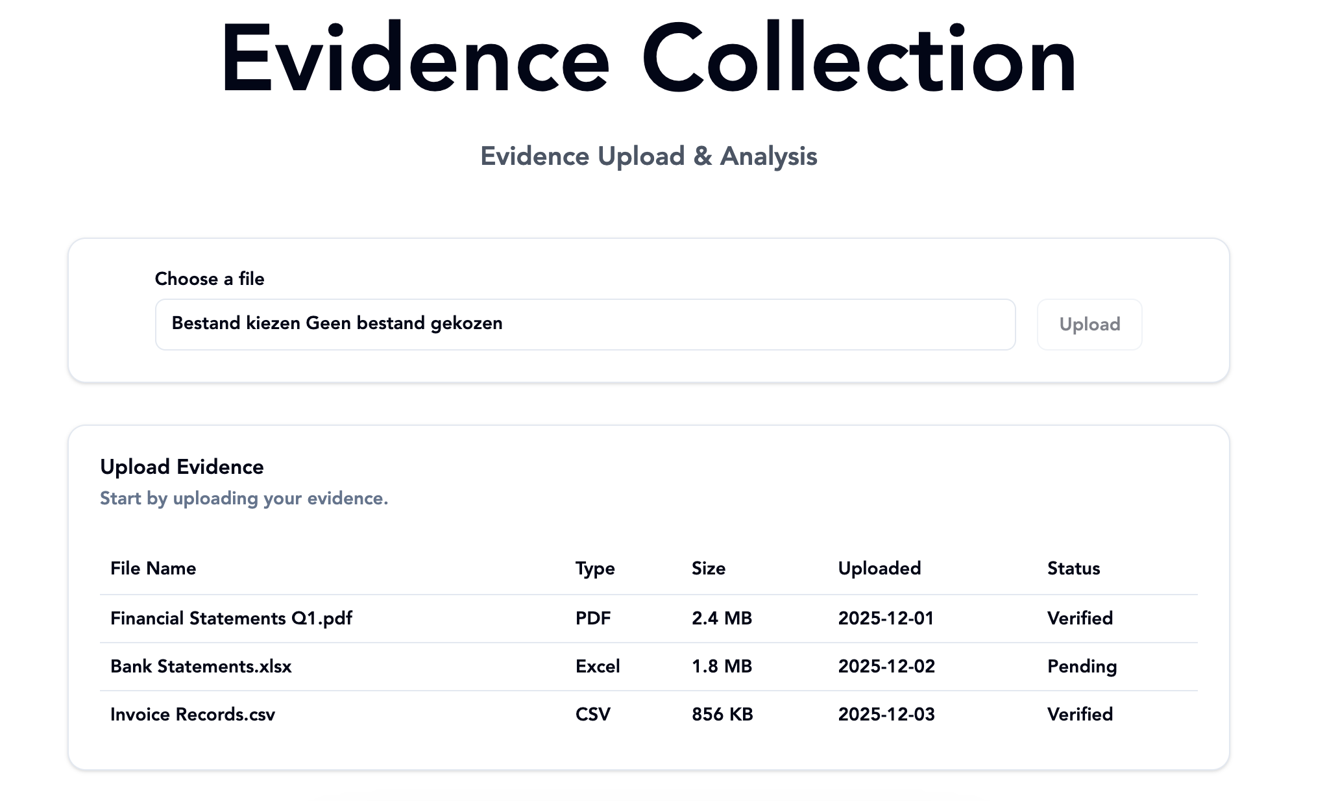Click the 'Choose a file' label
The image size is (1338, 801).
click(x=209, y=279)
